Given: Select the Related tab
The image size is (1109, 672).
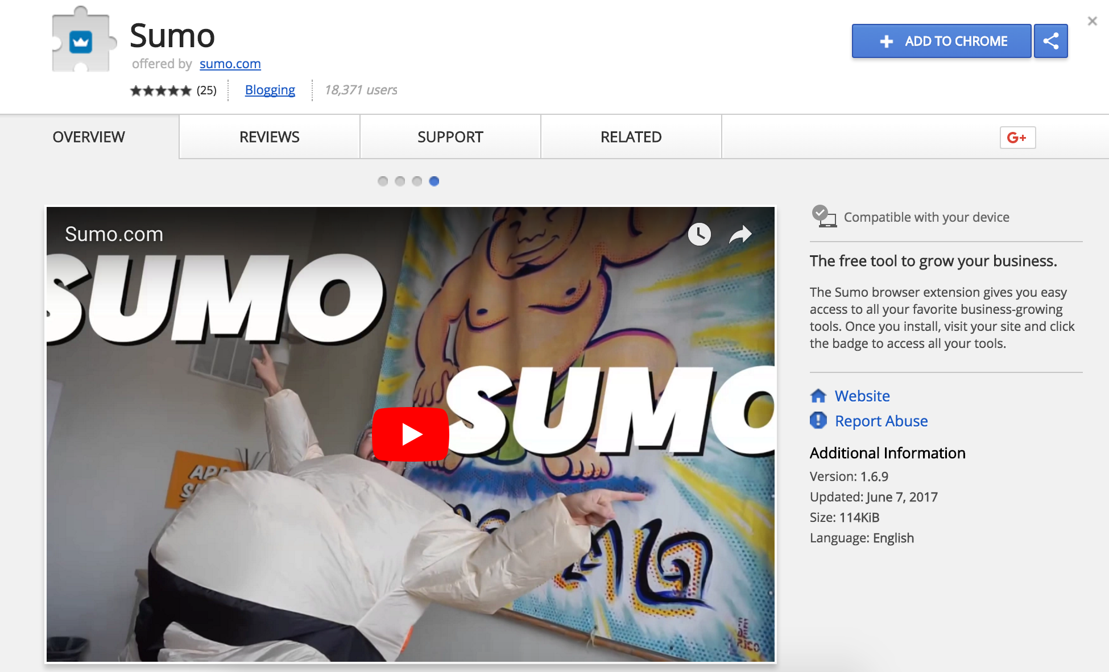Looking at the screenshot, I should coord(631,137).
